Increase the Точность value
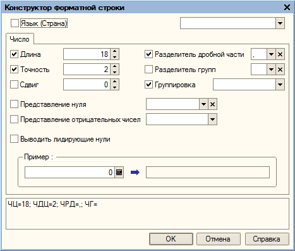This screenshot has height=251, width=295. click(x=114, y=66)
